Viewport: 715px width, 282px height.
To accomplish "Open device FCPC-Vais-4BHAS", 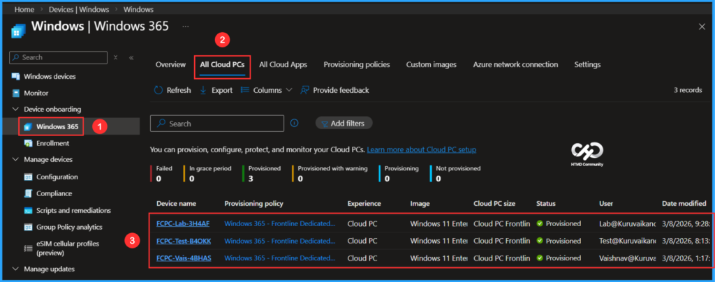I will (184, 258).
